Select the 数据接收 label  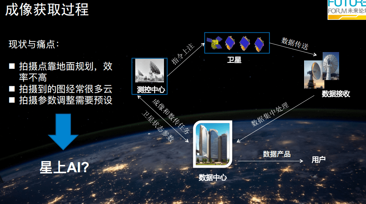click(x=336, y=94)
